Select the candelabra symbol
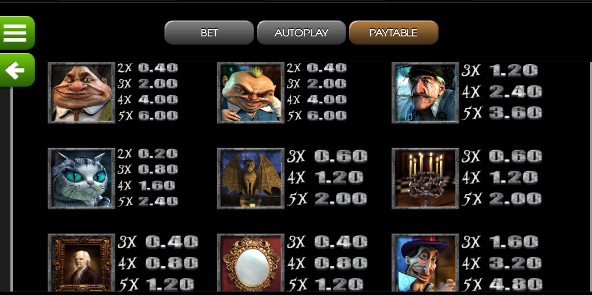Viewport: 592px width, 295px height. [425, 179]
